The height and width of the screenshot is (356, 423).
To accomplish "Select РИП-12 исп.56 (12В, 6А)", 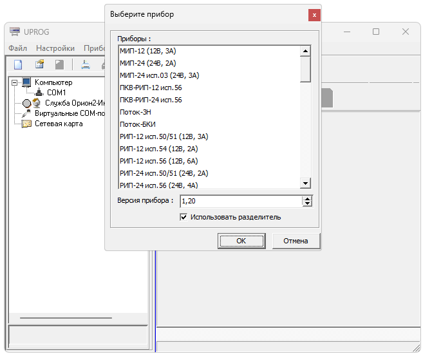I will pos(209,161).
